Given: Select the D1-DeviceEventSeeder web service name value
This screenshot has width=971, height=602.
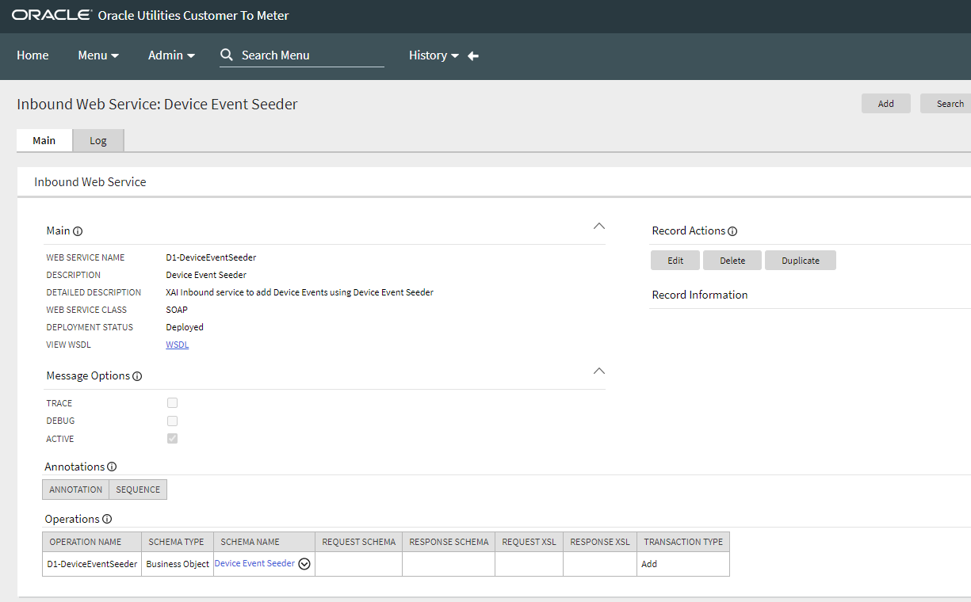Looking at the screenshot, I should point(211,257).
